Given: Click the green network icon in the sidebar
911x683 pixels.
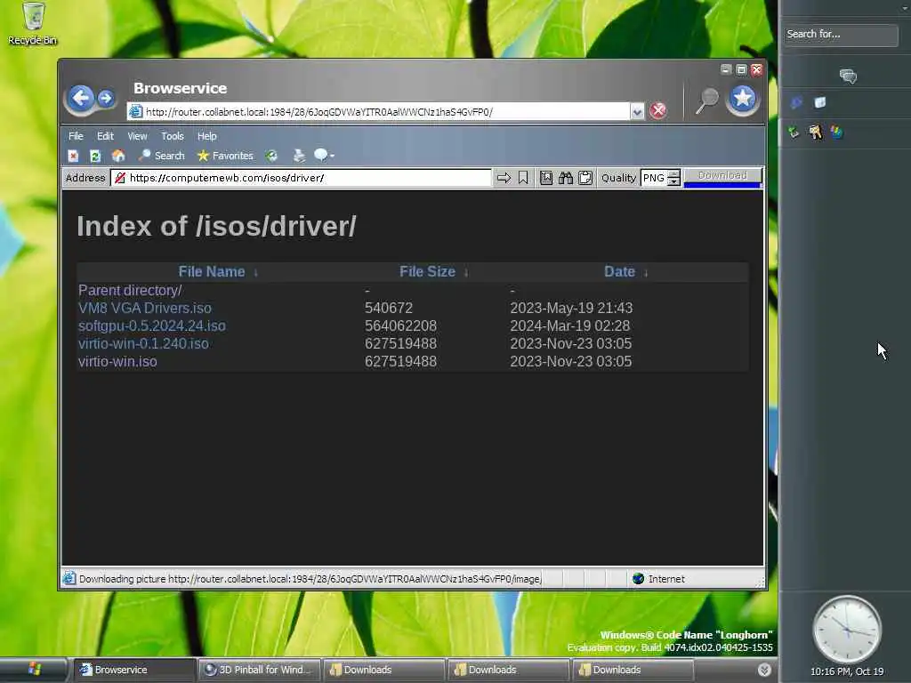Looking at the screenshot, I should pos(794,132).
